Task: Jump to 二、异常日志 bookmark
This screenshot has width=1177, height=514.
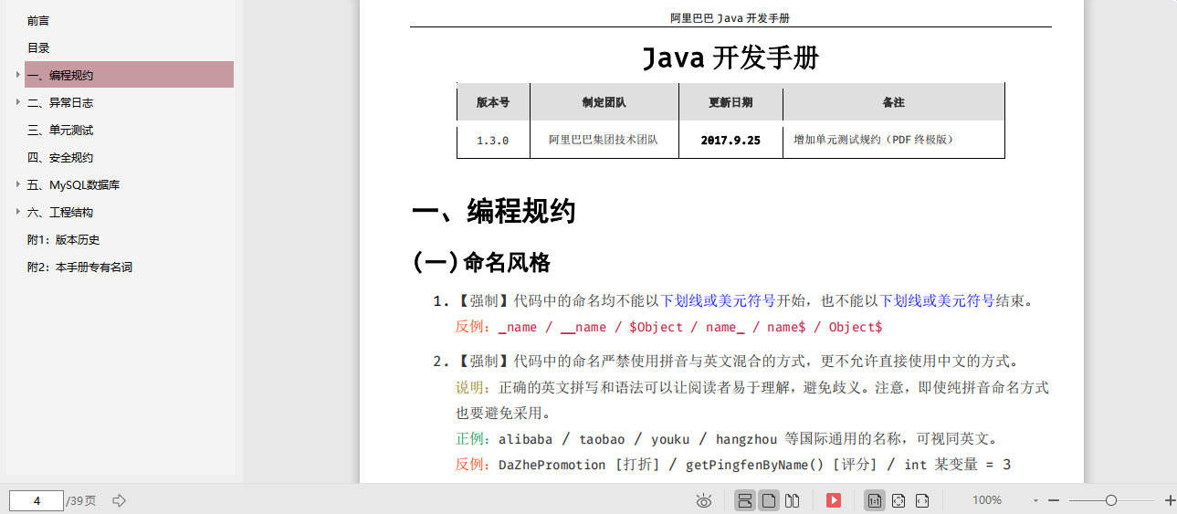Action: [x=60, y=102]
